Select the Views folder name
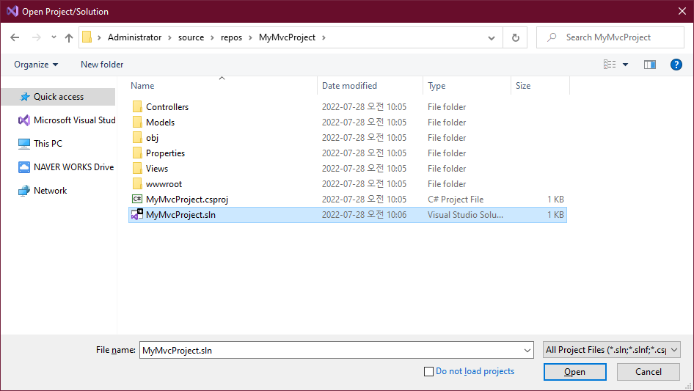The width and height of the screenshot is (694, 391). point(157,169)
